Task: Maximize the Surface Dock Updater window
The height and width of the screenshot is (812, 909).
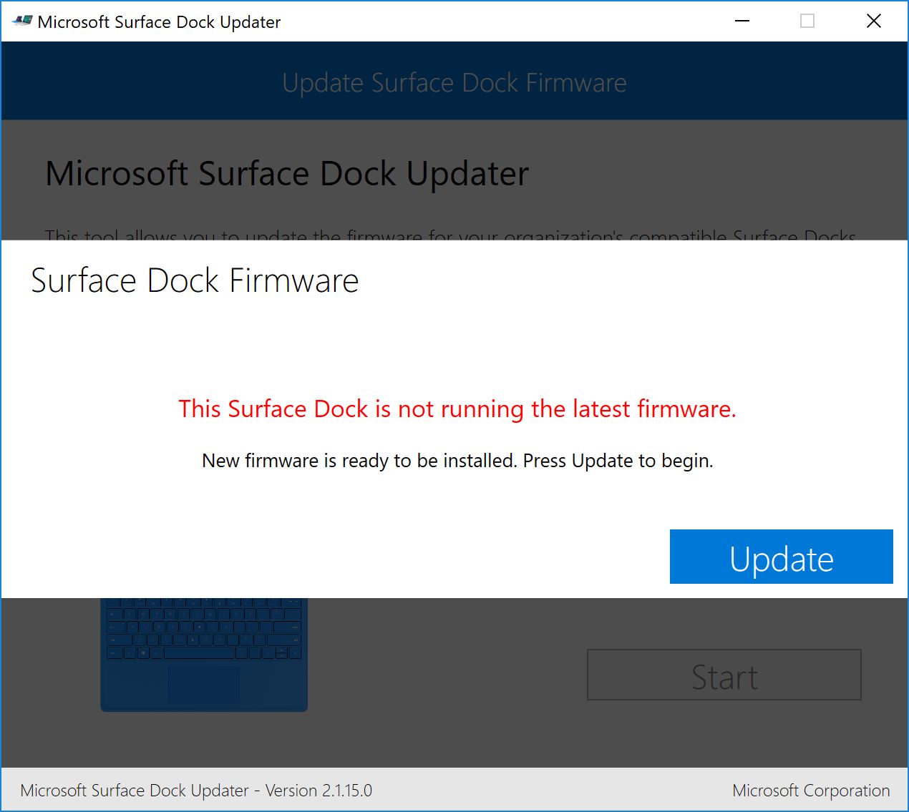Action: tap(807, 21)
